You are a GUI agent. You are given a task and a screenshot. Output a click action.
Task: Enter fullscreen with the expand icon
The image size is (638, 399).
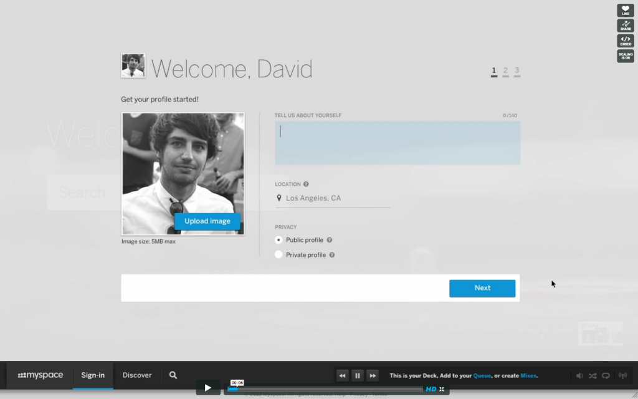[442, 389]
